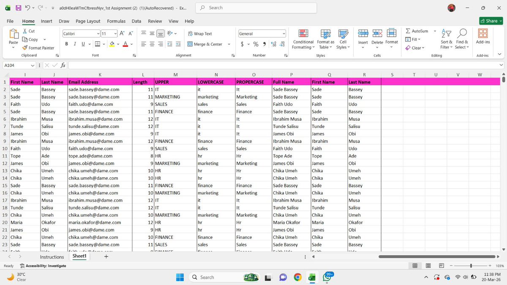Expand Merge & Center dropdown arrow

click(229, 44)
